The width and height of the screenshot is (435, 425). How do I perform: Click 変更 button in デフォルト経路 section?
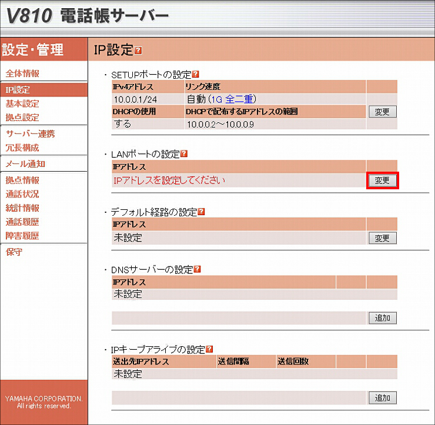tap(382, 238)
